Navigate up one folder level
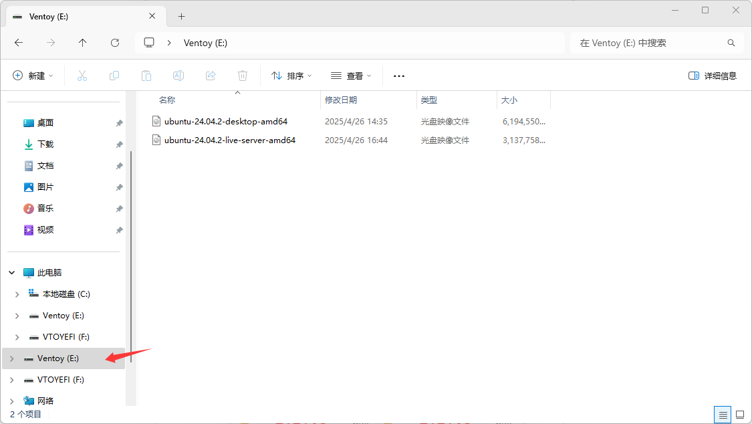752x424 pixels. (82, 43)
